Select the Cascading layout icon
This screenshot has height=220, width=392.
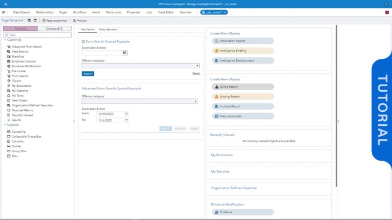tap(9, 132)
